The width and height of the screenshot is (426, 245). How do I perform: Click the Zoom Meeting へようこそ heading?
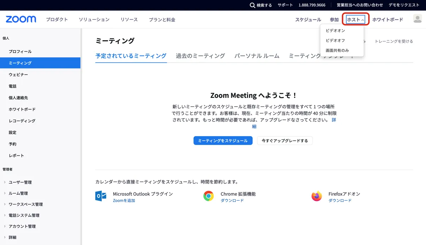(254, 95)
